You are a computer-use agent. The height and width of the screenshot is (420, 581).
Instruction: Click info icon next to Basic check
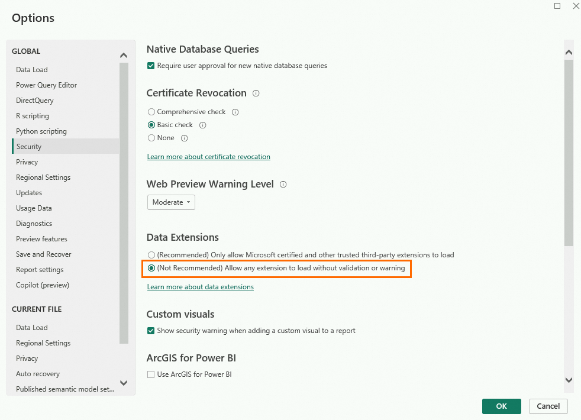click(203, 125)
